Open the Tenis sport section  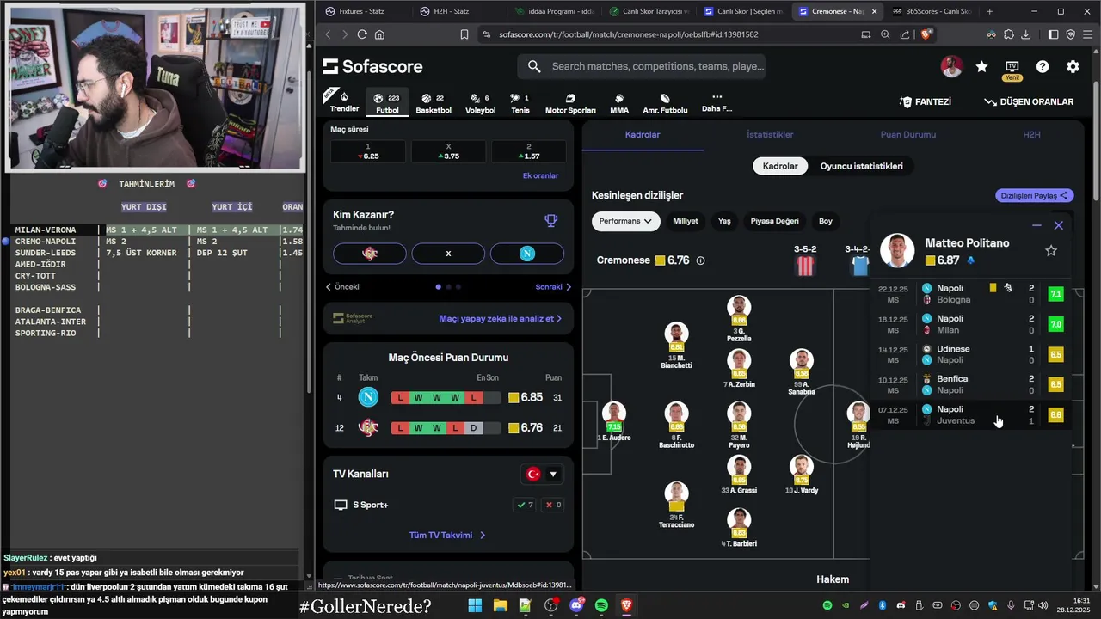[520, 102]
